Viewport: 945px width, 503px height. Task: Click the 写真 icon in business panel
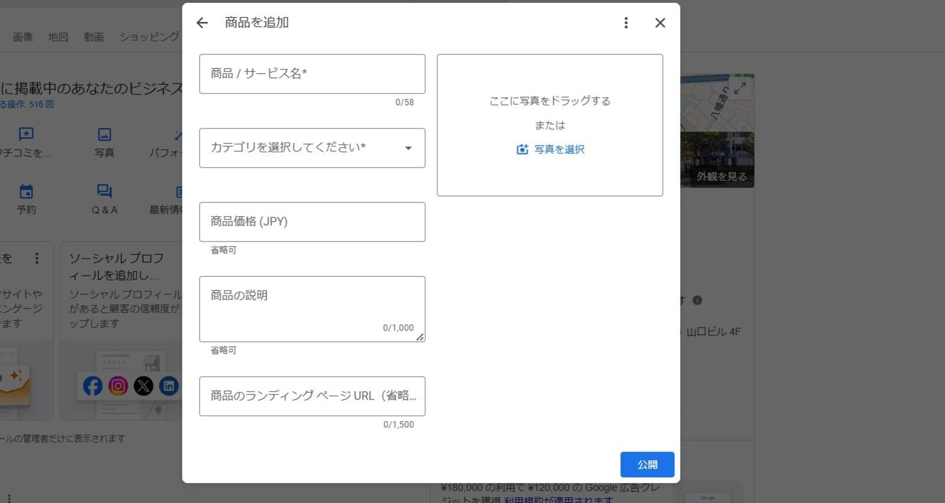[105, 135]
